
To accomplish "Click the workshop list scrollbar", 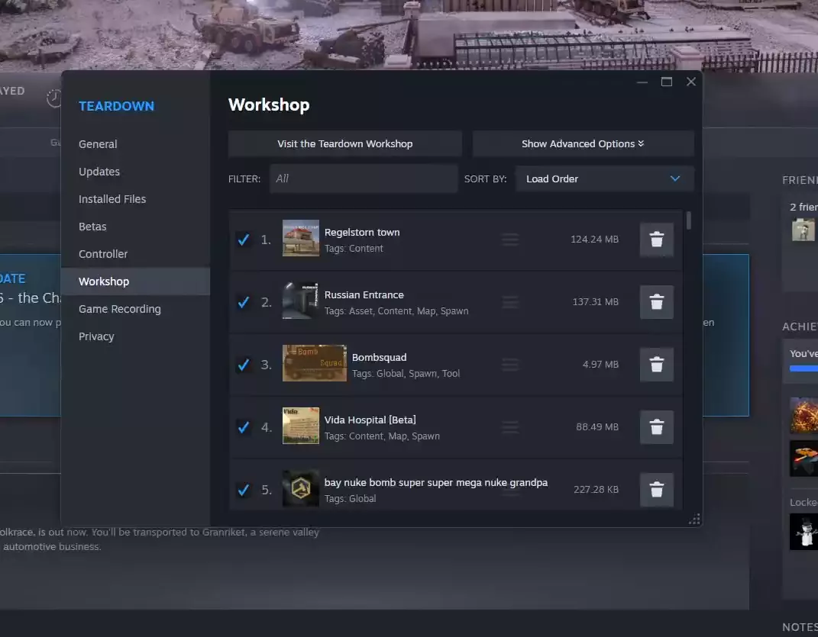I will point(689,220).
